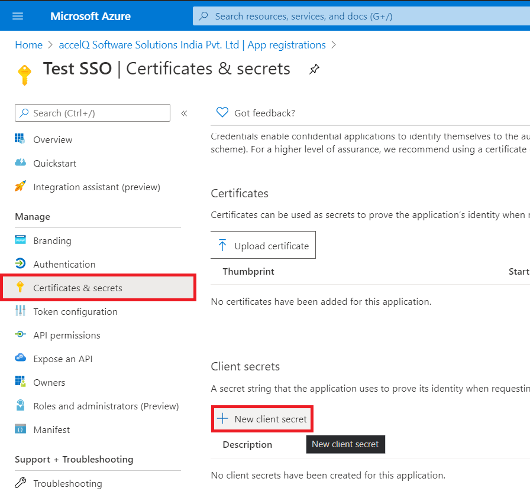Viewport: 530px width, 498px height.
Task: Click the Home breadcrumb link
Action: [x=29, y=45]
